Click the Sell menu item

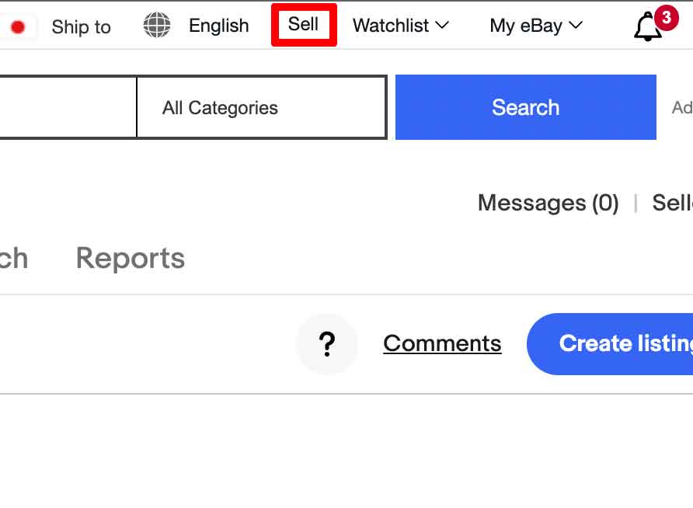point(303,25)
